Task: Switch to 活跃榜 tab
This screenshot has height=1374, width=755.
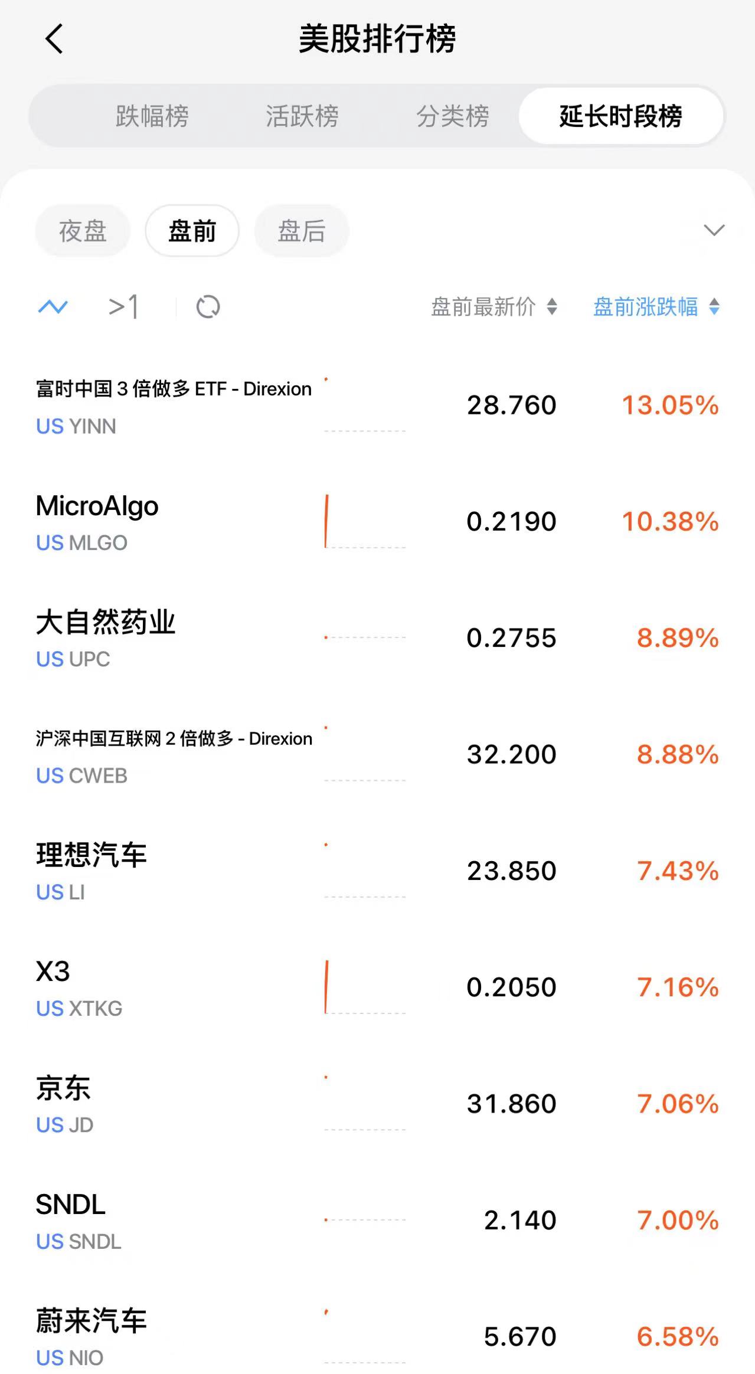Action: [302, 116]
